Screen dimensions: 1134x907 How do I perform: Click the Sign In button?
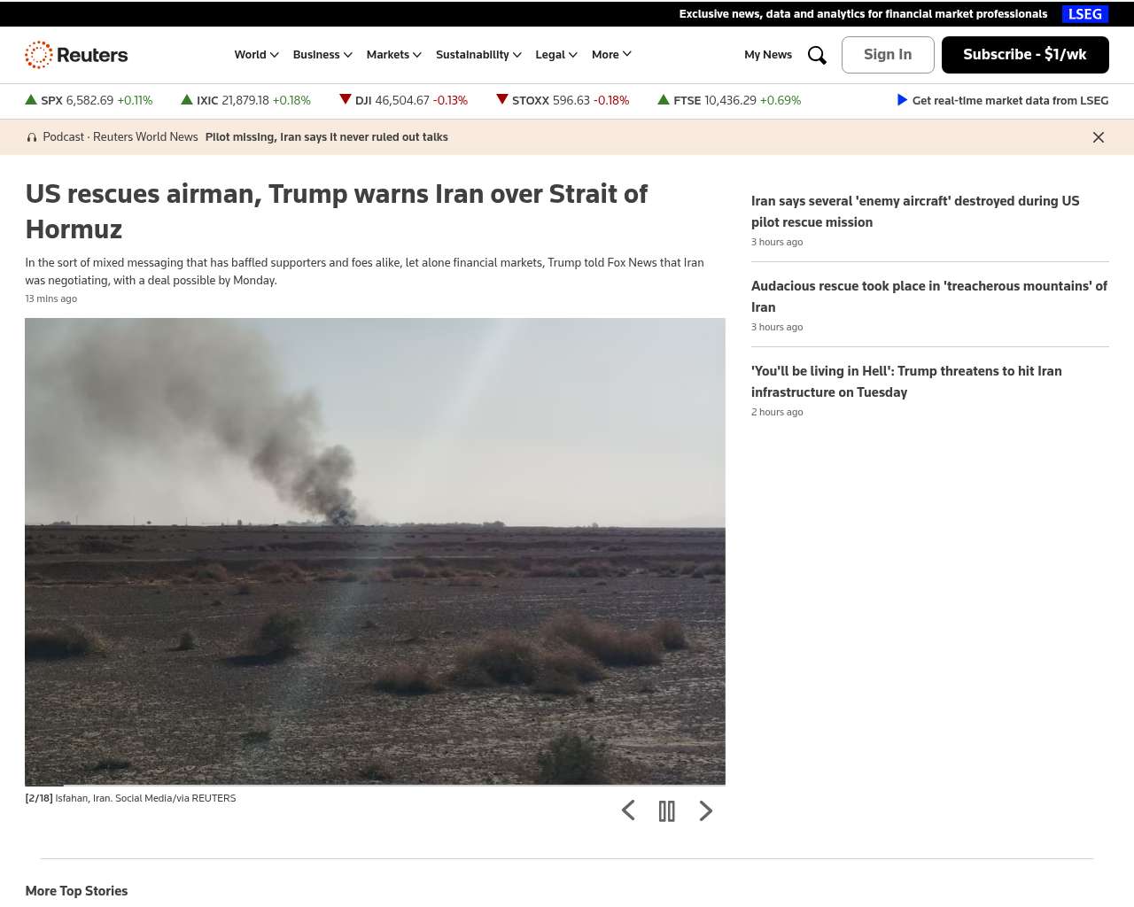pyautogui.click(x=888, y=55)
